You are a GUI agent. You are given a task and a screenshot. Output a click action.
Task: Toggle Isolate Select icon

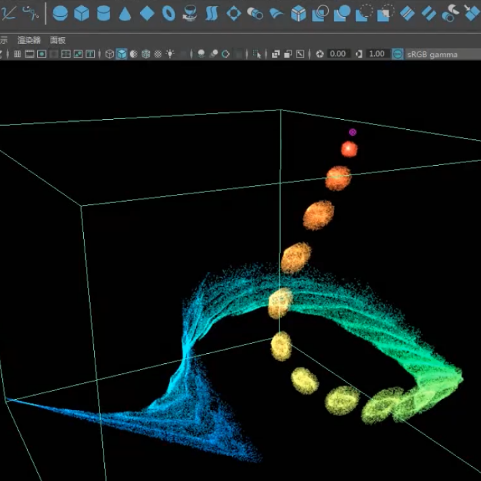(256, 54)
